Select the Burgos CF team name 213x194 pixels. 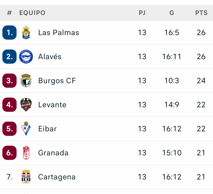(57, 81)
